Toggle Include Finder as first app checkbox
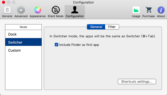This screenshot has height=95, width=167. [x=57, y=45]
